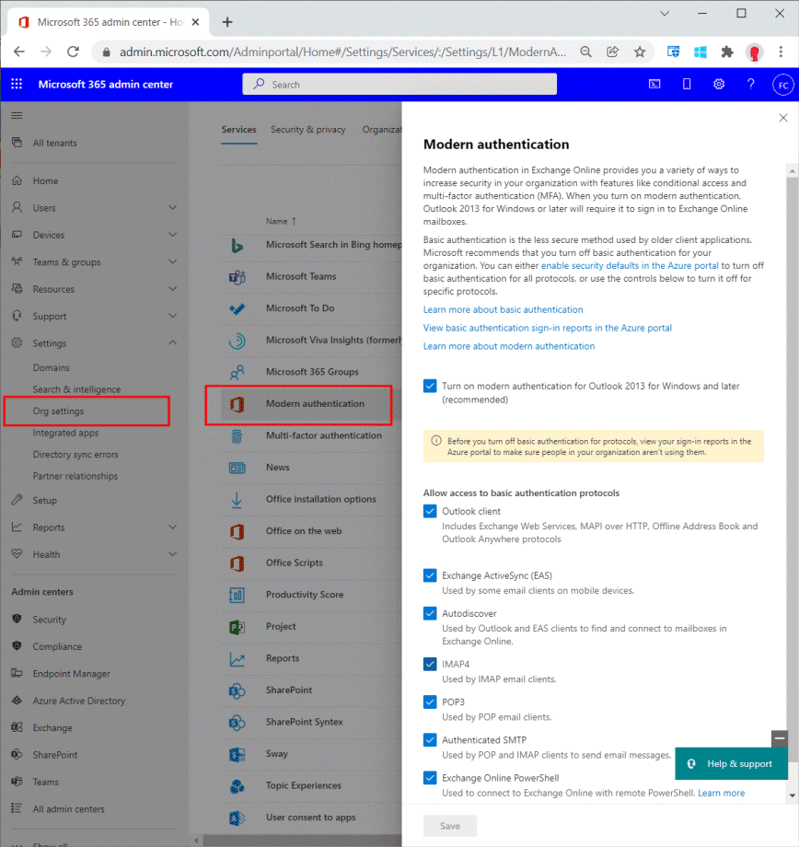This screenshot has width=799, height=847.
Task: Click the Microsoft Teams service icon
Action: [237, 276]
